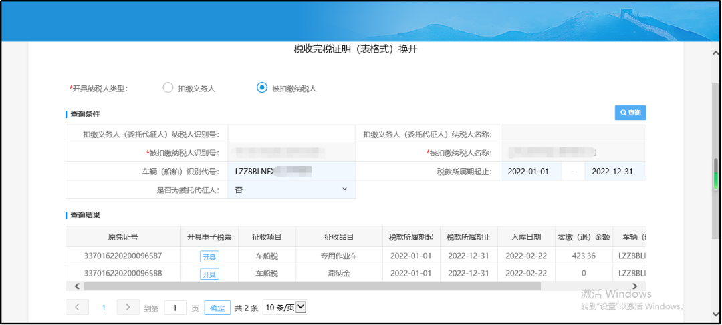Click the page scroll-up arrow

pos(715,53)
